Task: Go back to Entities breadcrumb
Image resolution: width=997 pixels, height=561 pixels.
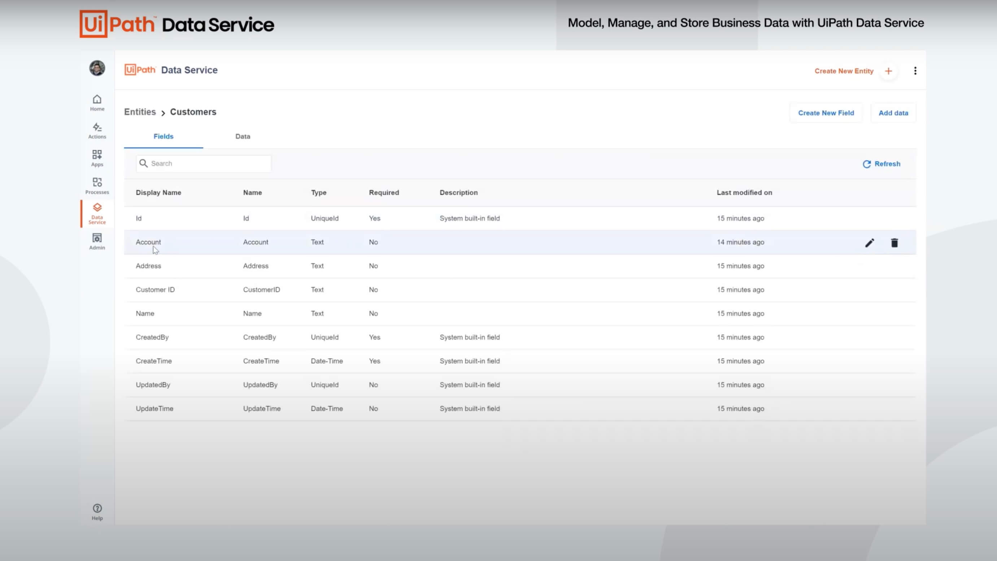Action: [140, 112]
